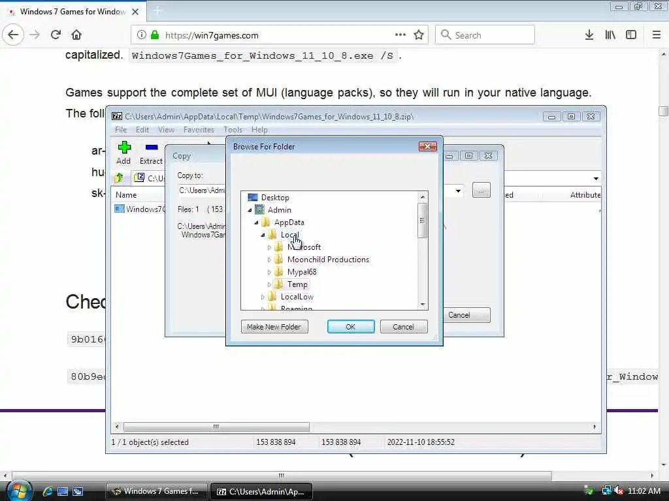Image resolution: width=669 pixels, height=501 pixels.
Task: Open the 7-Zip Favorites menu
Action: click(x=199, y=130)
